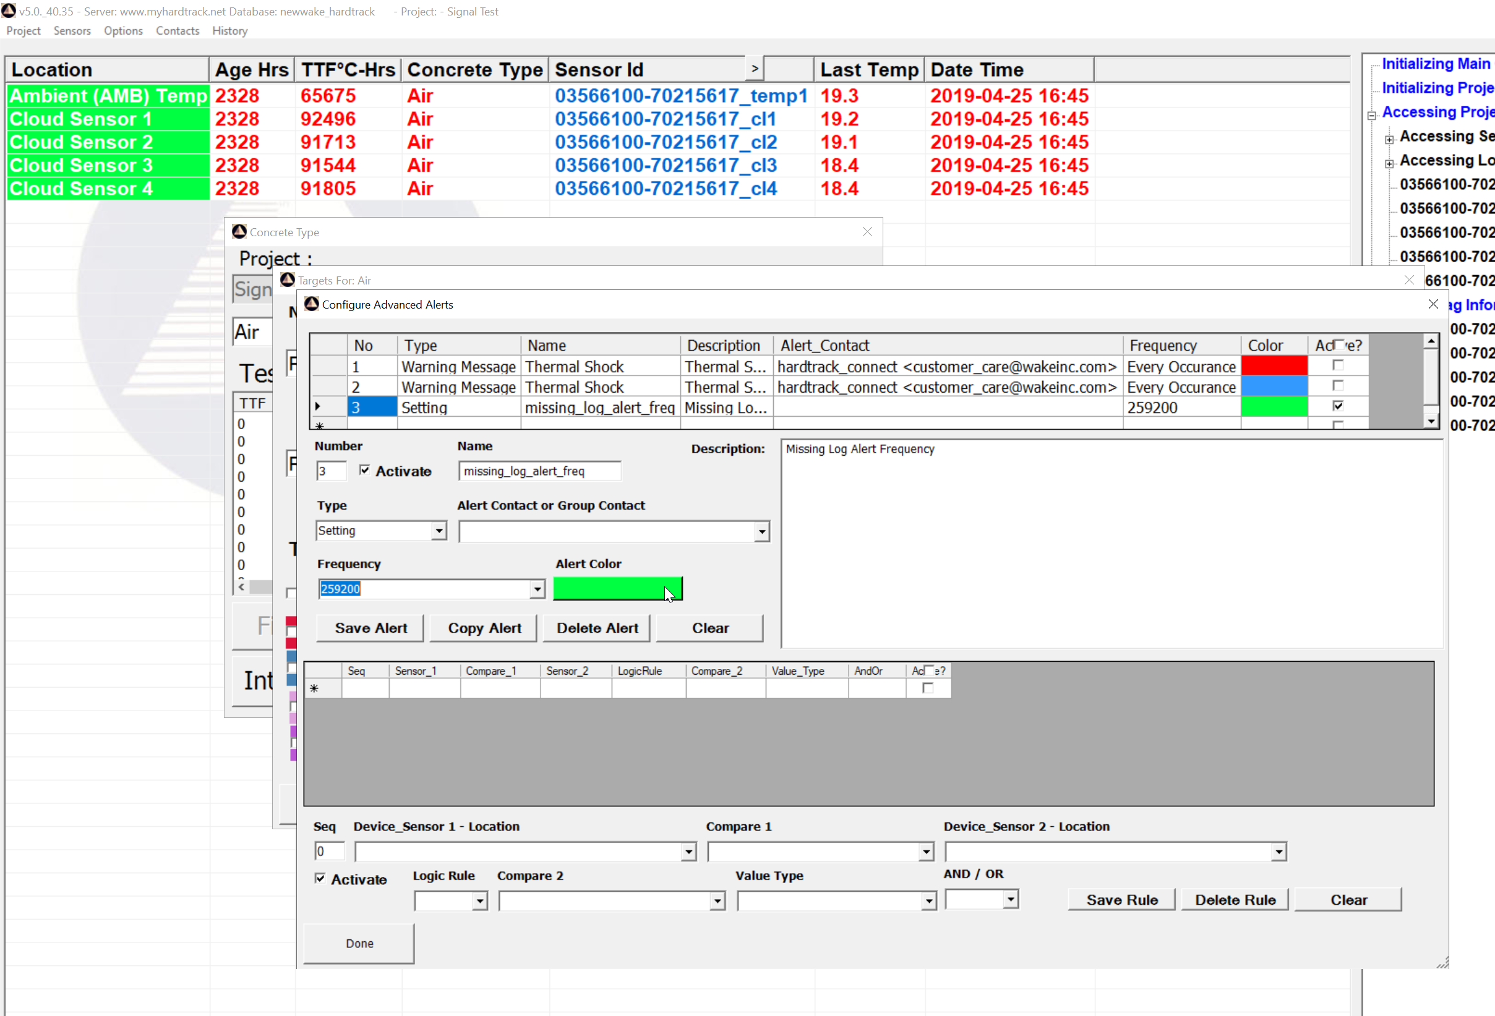Open the Sensors menu
Viewport: 1495px width, 1016px height.
[x=72, y=31]
